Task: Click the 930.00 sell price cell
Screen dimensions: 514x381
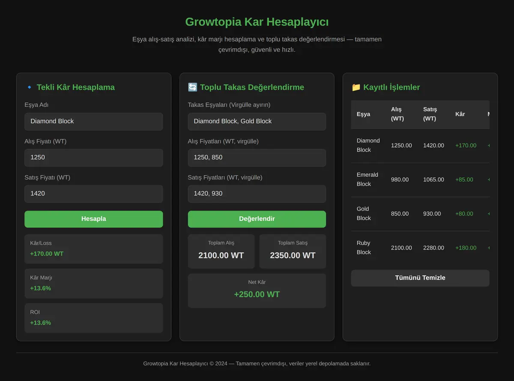Action: click(432, 214)
